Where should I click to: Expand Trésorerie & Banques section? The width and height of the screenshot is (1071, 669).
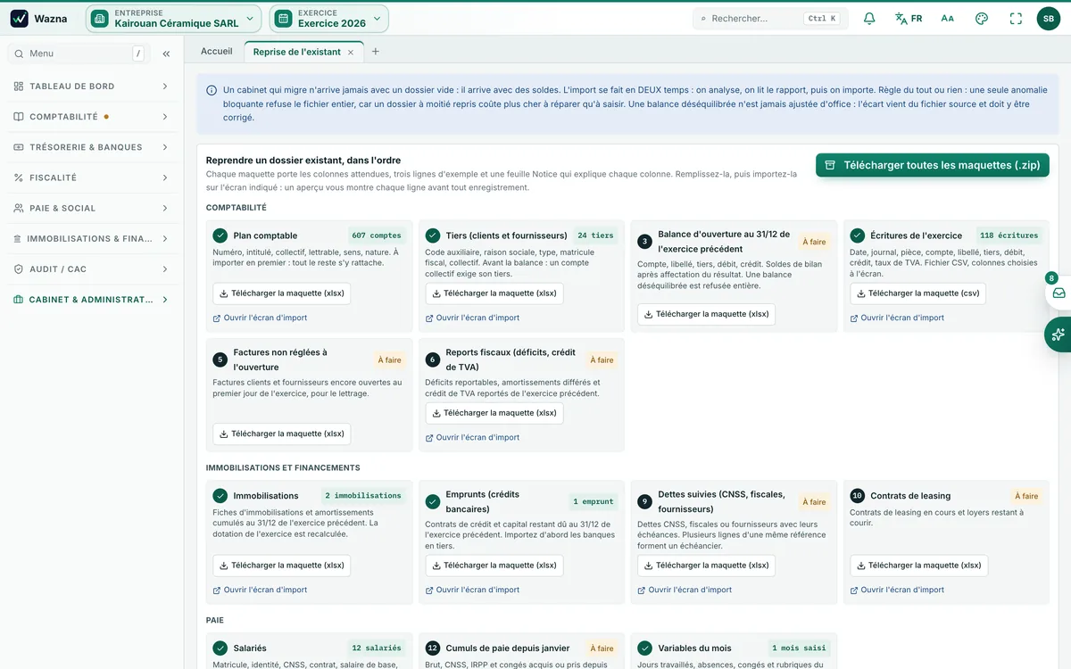coord(91,147)
